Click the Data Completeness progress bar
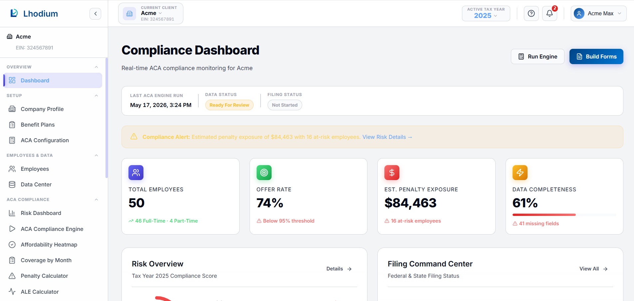This screenshot has height=301, width=634. click(x=564, y=215)
